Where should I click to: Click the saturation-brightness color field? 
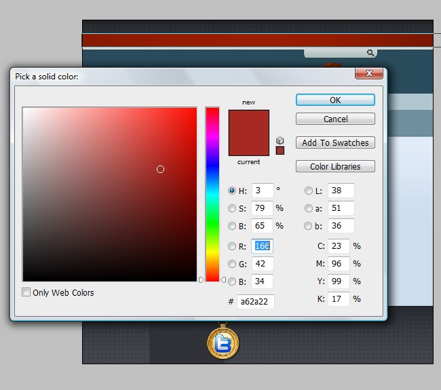coord(110,194)
